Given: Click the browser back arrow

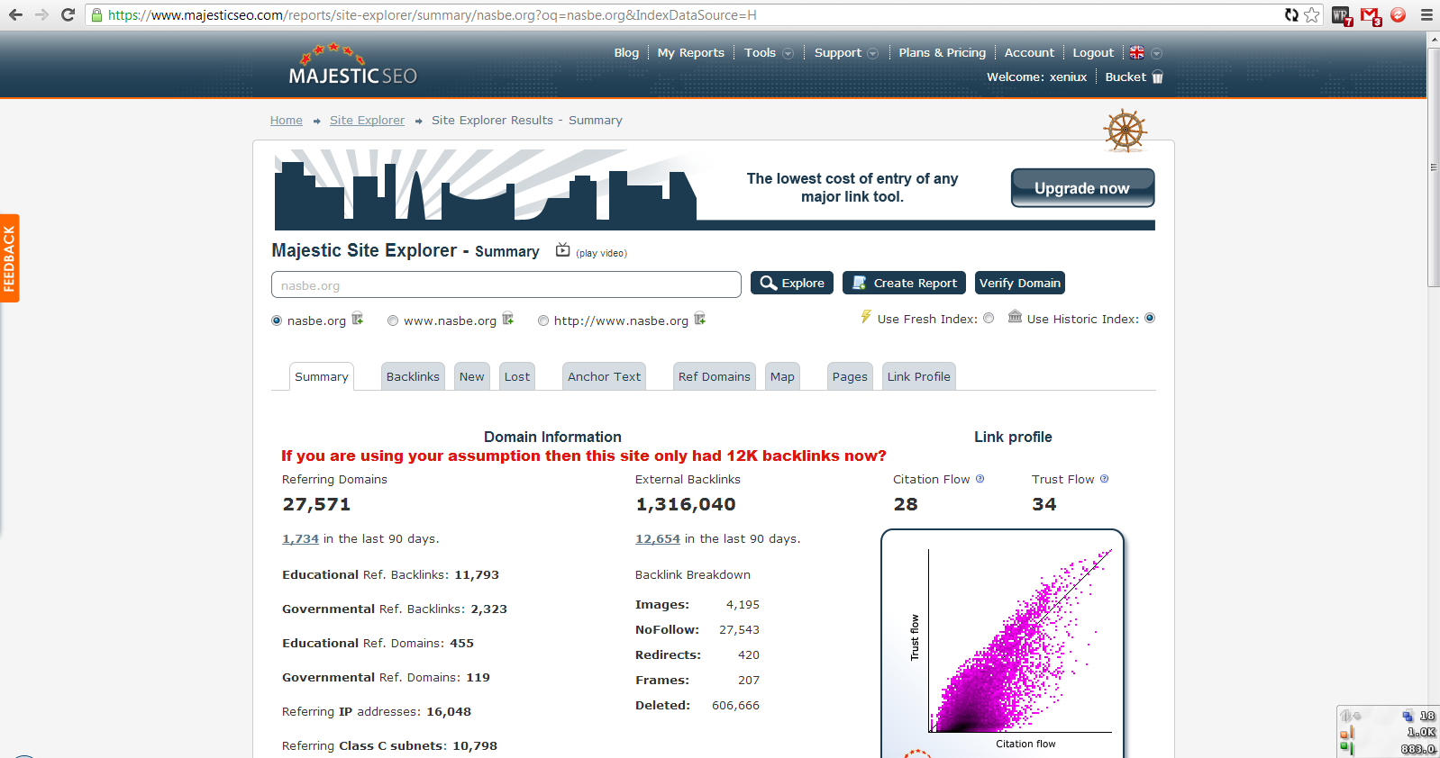Looking at the screenshot, I should coord(15,14).
